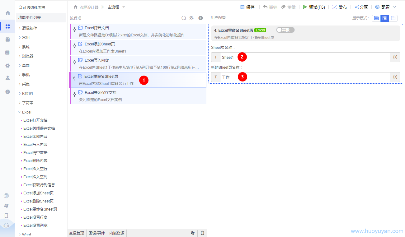The width and height of the screenshot is (405, 237).
Task: Click the 调试(F5) debug button
Action: (314, 7)
